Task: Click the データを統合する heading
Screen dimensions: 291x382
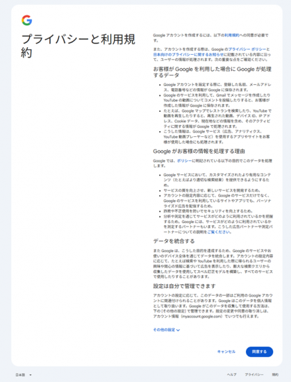Action: point(174,241)
